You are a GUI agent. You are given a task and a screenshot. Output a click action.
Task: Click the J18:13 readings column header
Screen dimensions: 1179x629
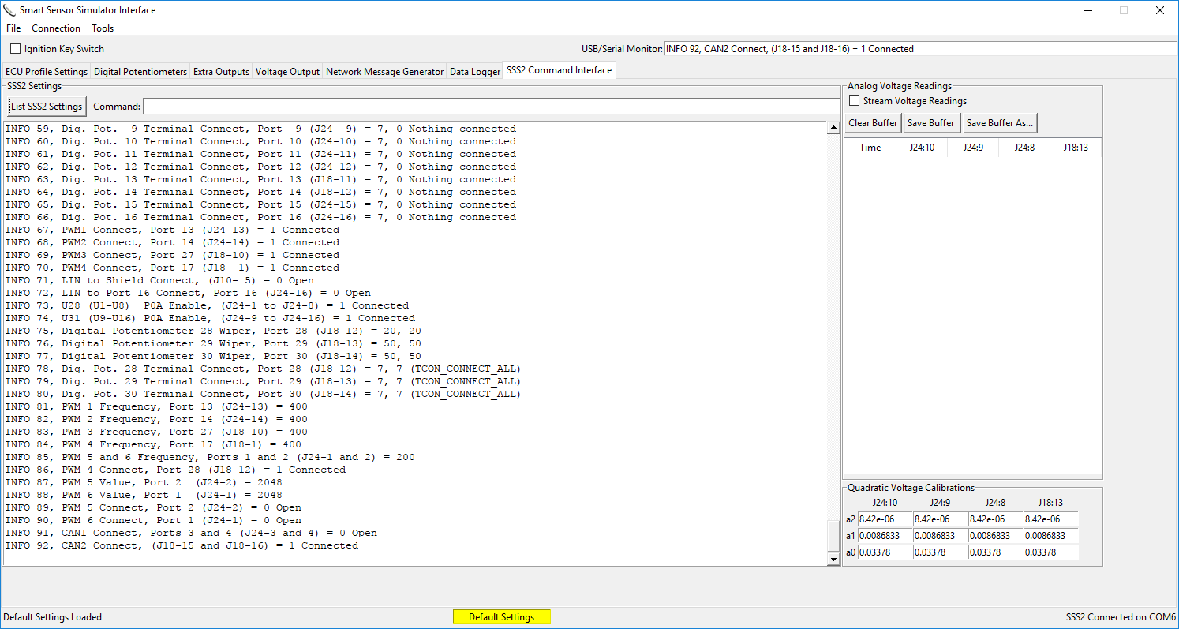[1076, 148]
